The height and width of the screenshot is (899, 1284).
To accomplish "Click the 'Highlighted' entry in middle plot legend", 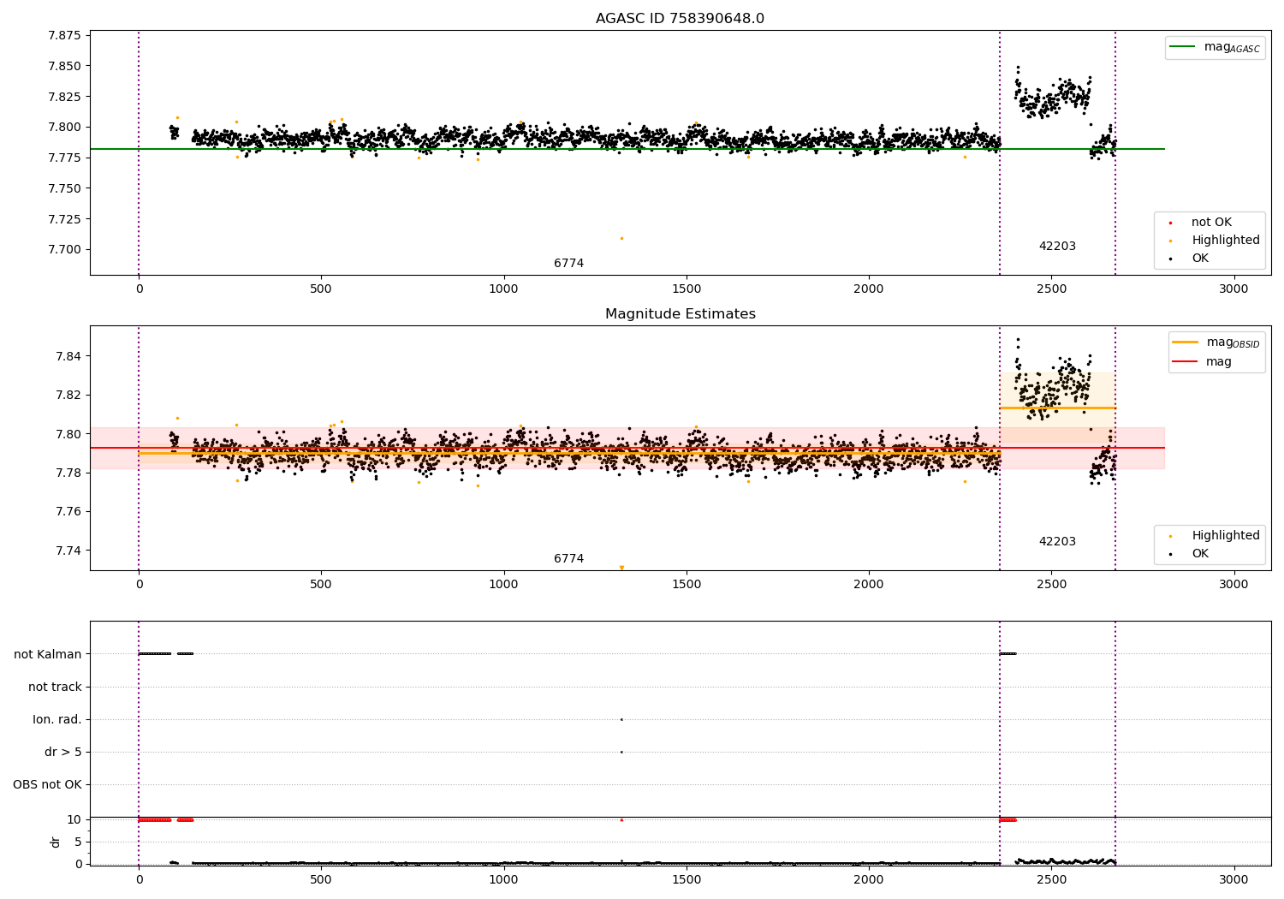I will [1225, 536].
